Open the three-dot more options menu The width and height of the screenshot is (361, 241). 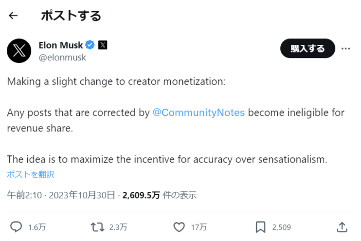345,49
